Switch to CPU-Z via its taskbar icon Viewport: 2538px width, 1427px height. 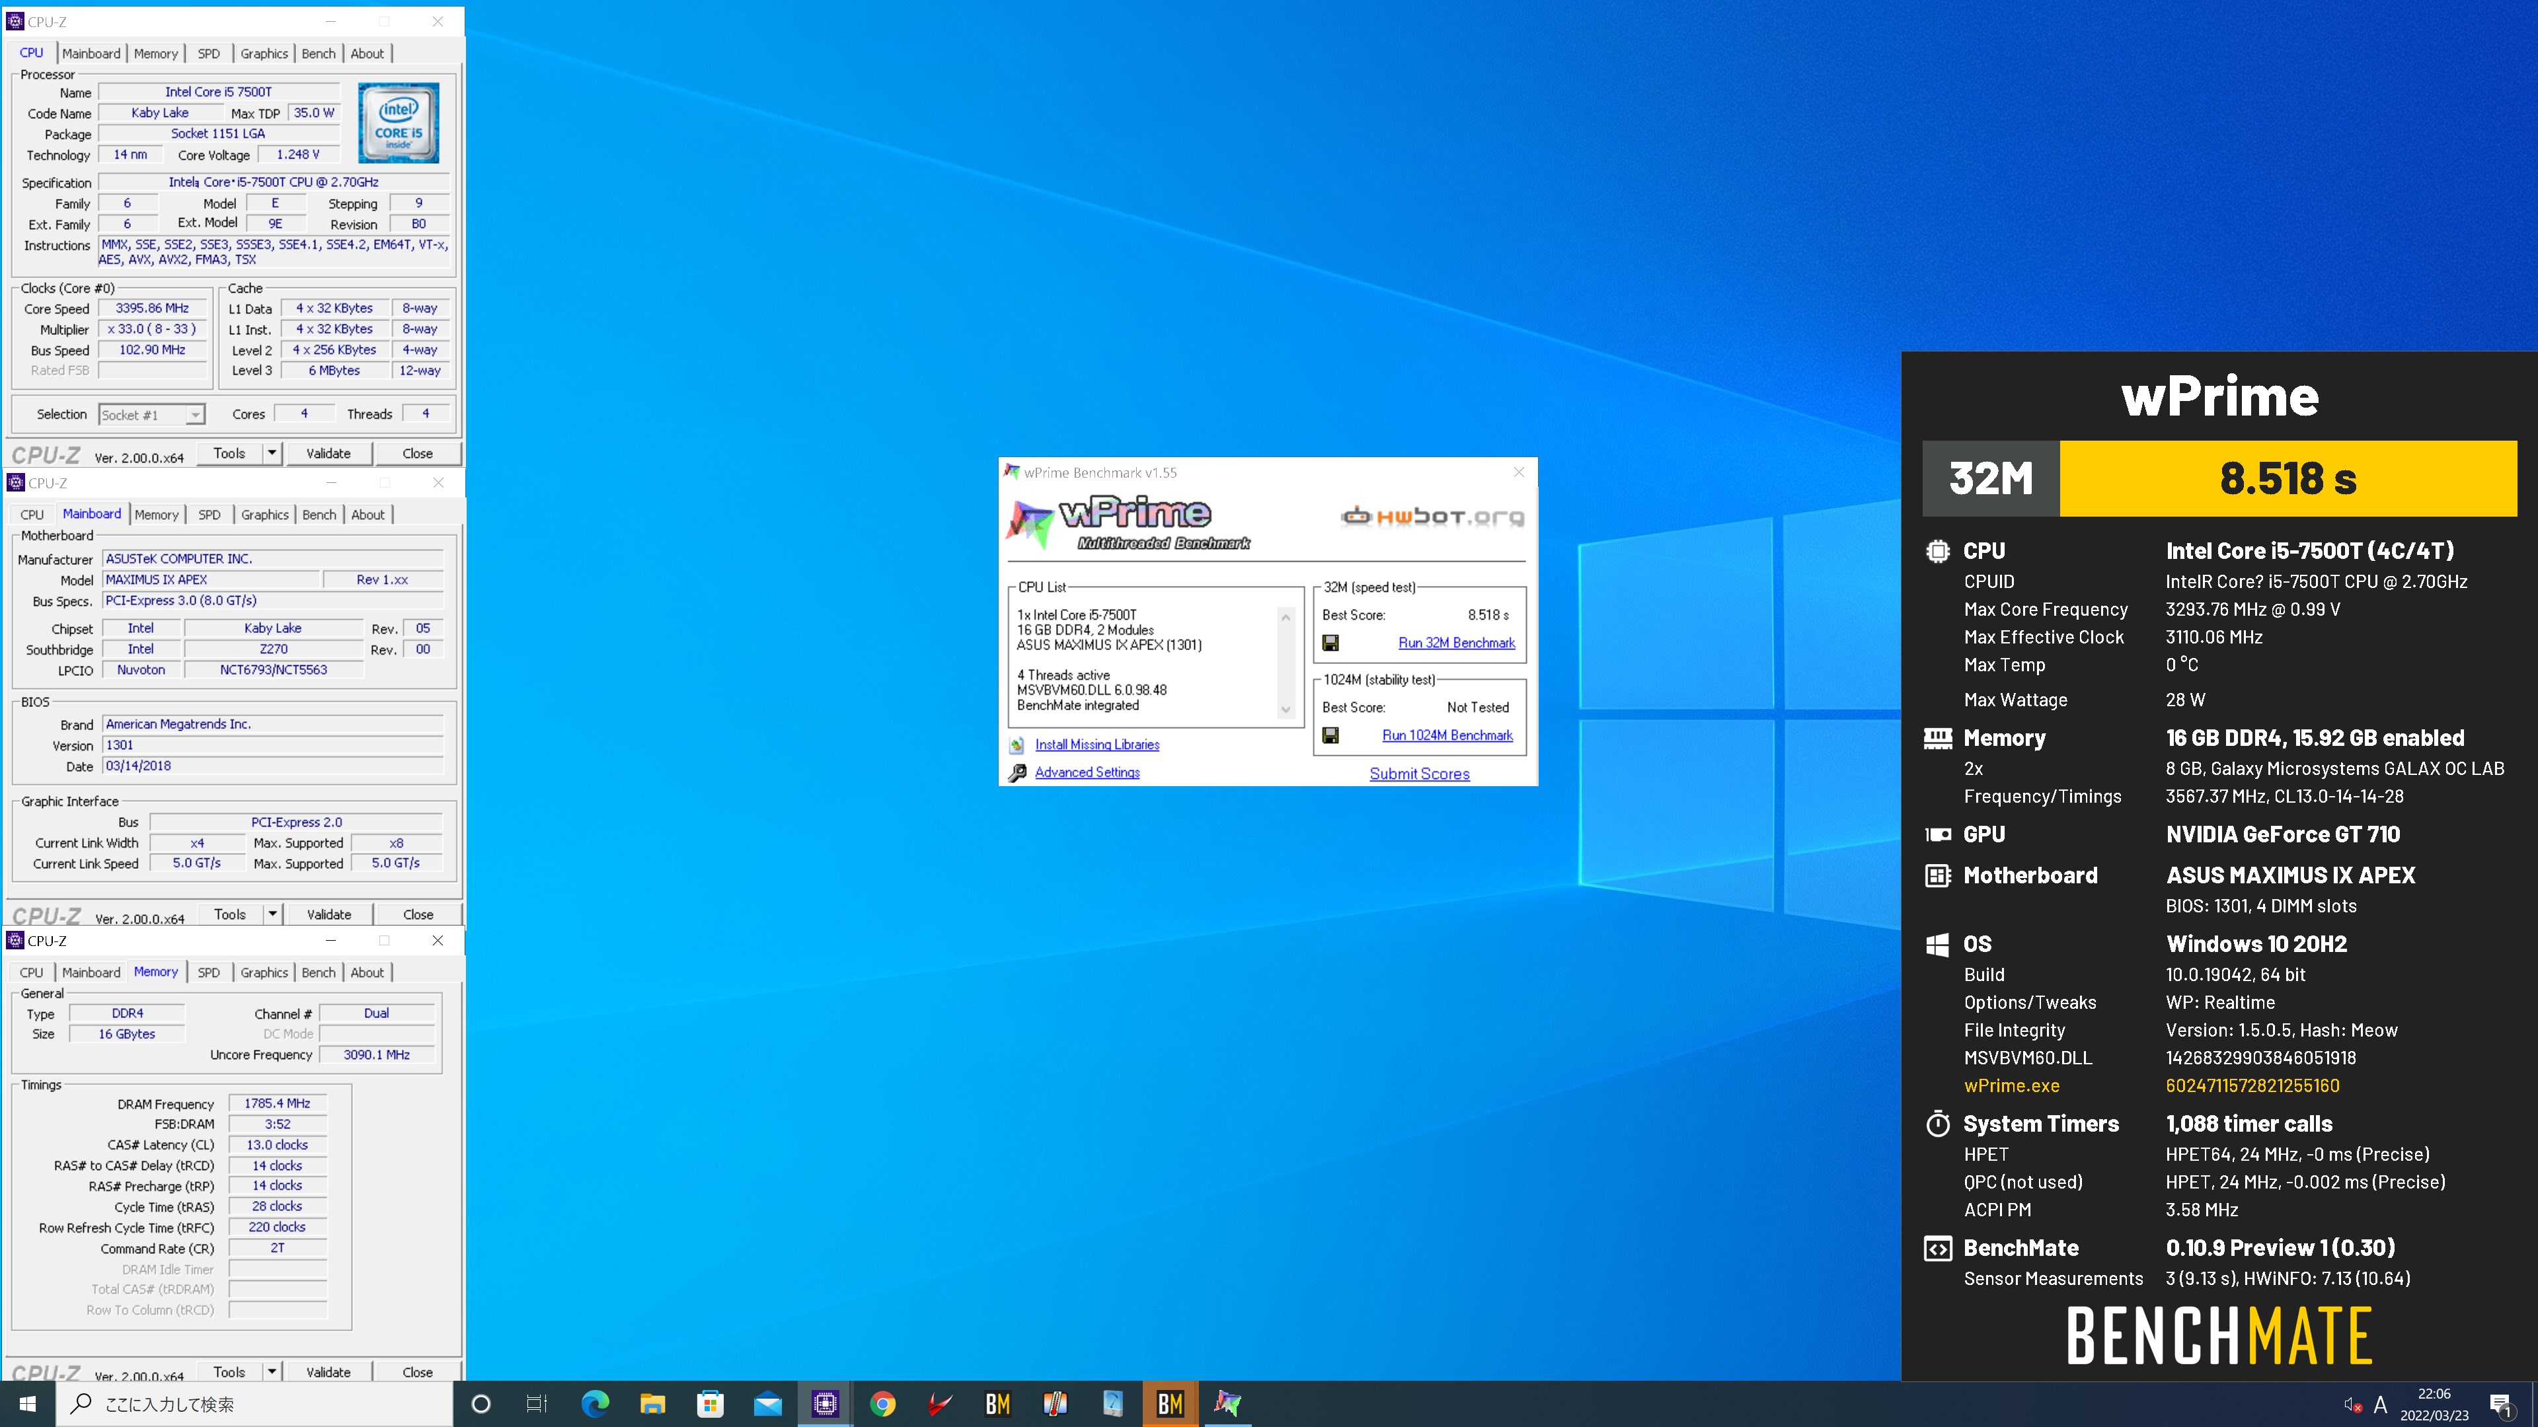[825, 1403]
